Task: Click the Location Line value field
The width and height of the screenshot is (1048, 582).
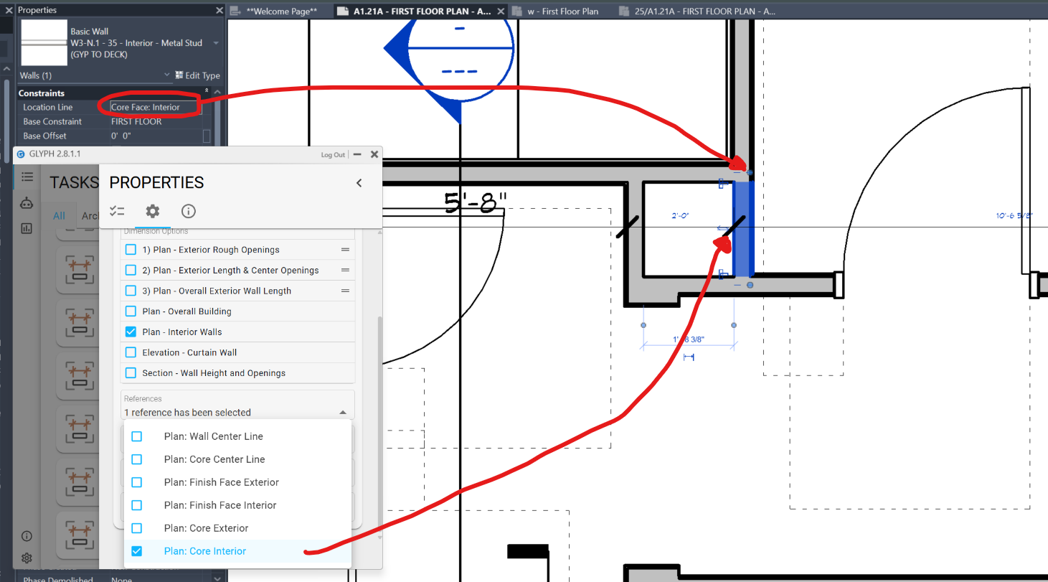Action: click(155, 107)
